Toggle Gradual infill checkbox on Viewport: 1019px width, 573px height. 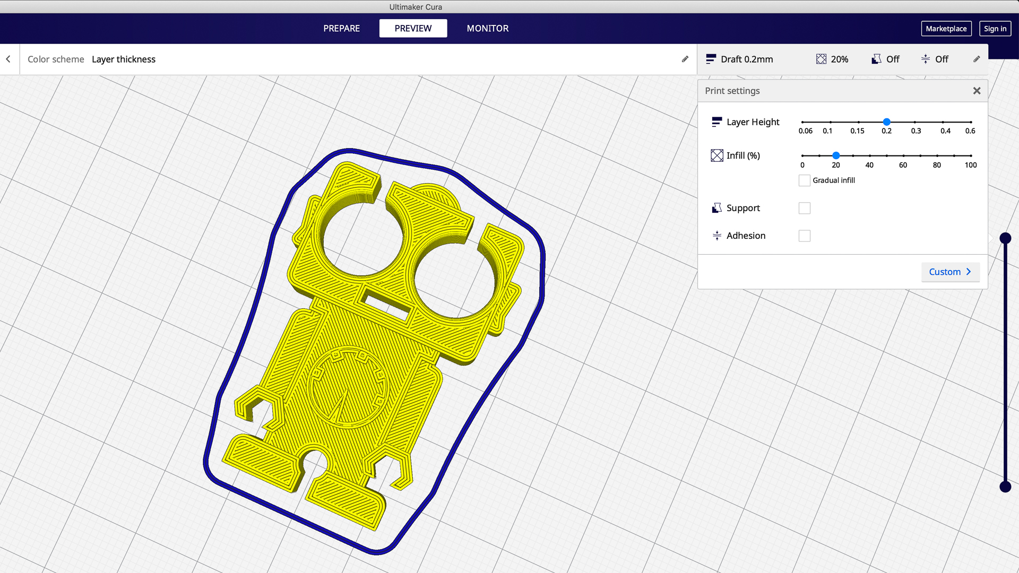coord(804,180)
